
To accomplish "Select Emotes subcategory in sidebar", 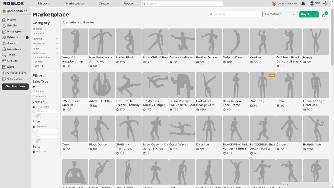I will (x=39, y=66).
